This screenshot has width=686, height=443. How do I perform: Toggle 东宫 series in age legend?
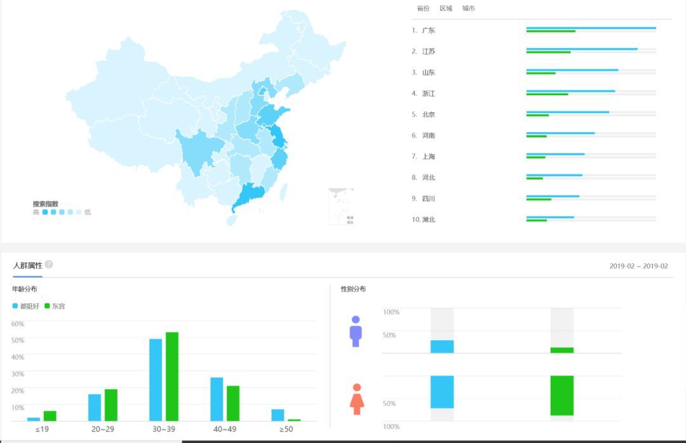(55, 306)
